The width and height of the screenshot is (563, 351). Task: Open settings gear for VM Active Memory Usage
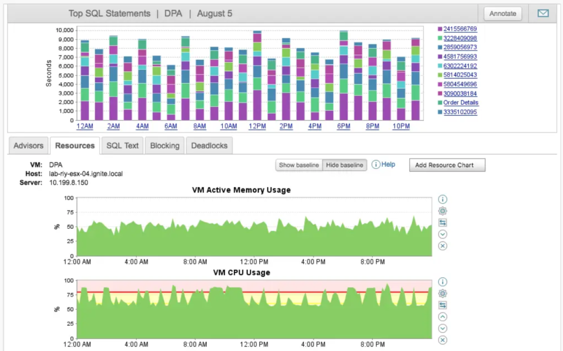click(x=443, y=211)
